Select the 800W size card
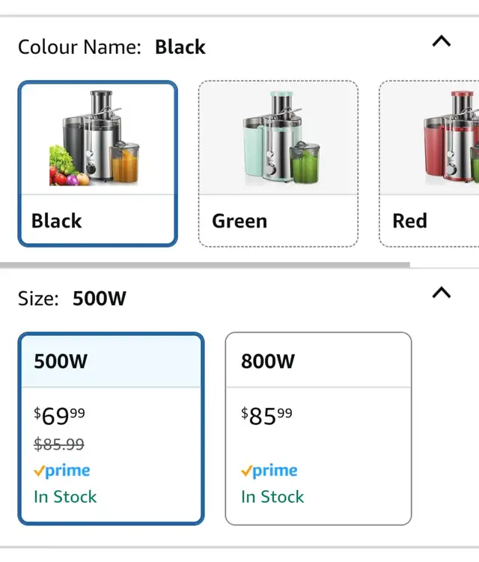The image size is (479, 562). (x=318, y=429)
